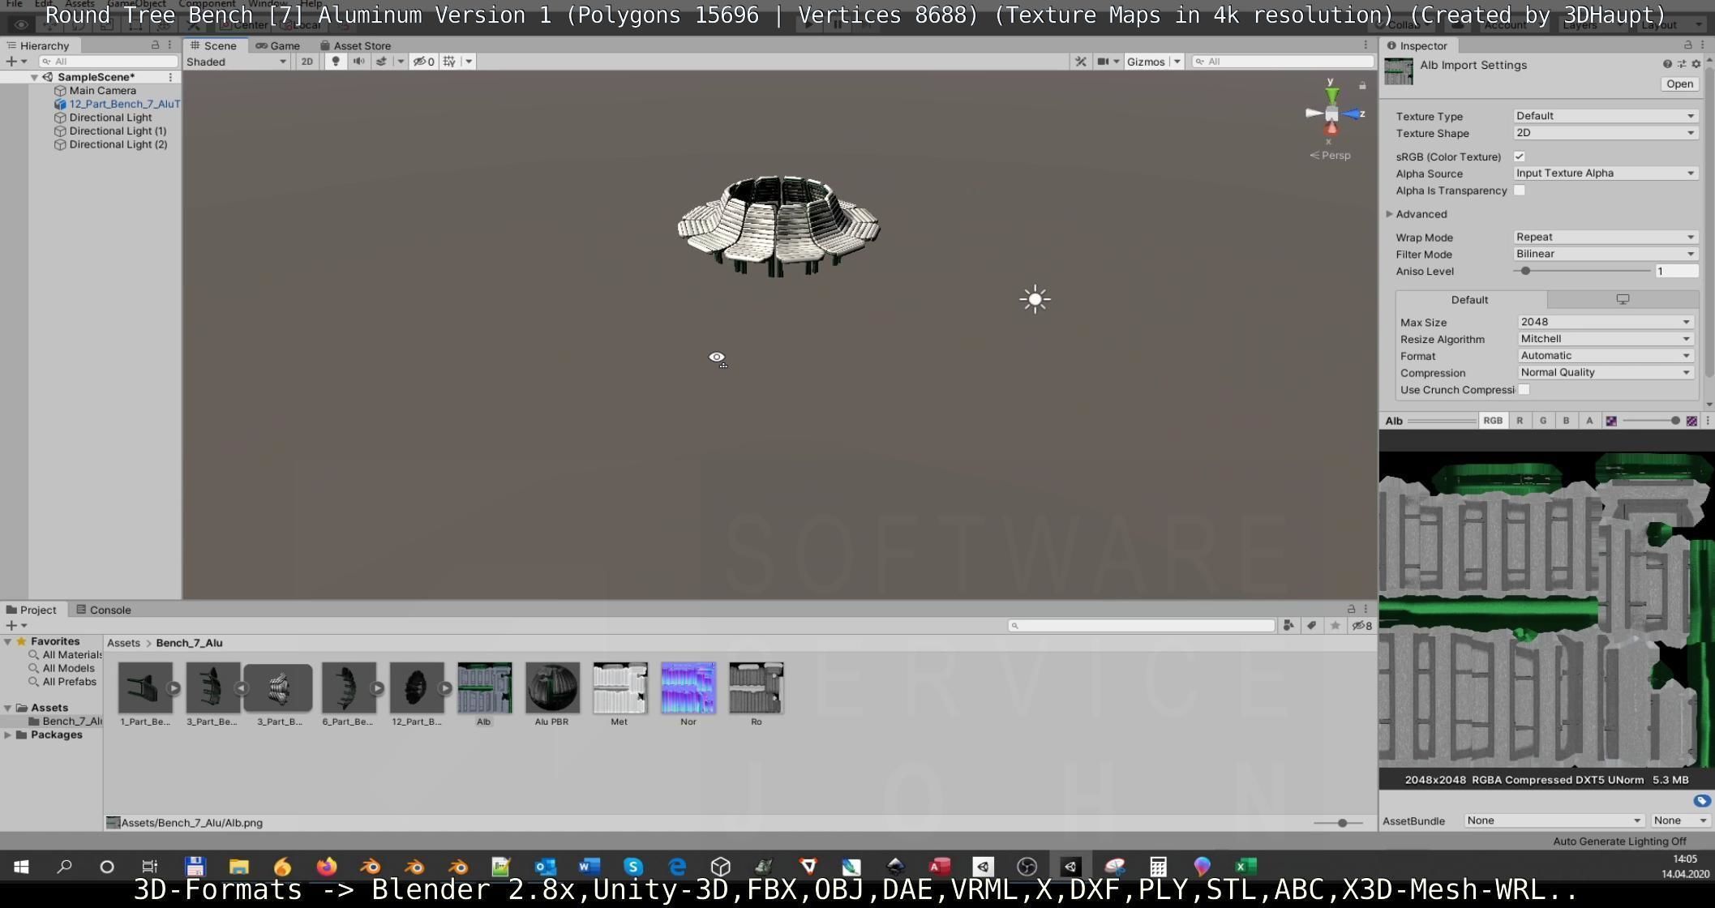Open the Wrap Mode dropdown
The height and width of the screenshot is (908, 1715).
tap(1605, 237)
